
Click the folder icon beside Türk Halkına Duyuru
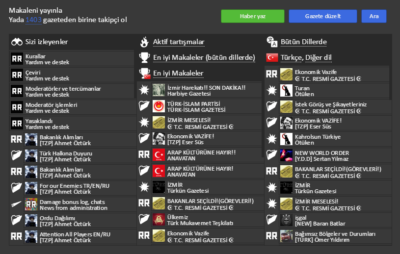click(17, 156)
